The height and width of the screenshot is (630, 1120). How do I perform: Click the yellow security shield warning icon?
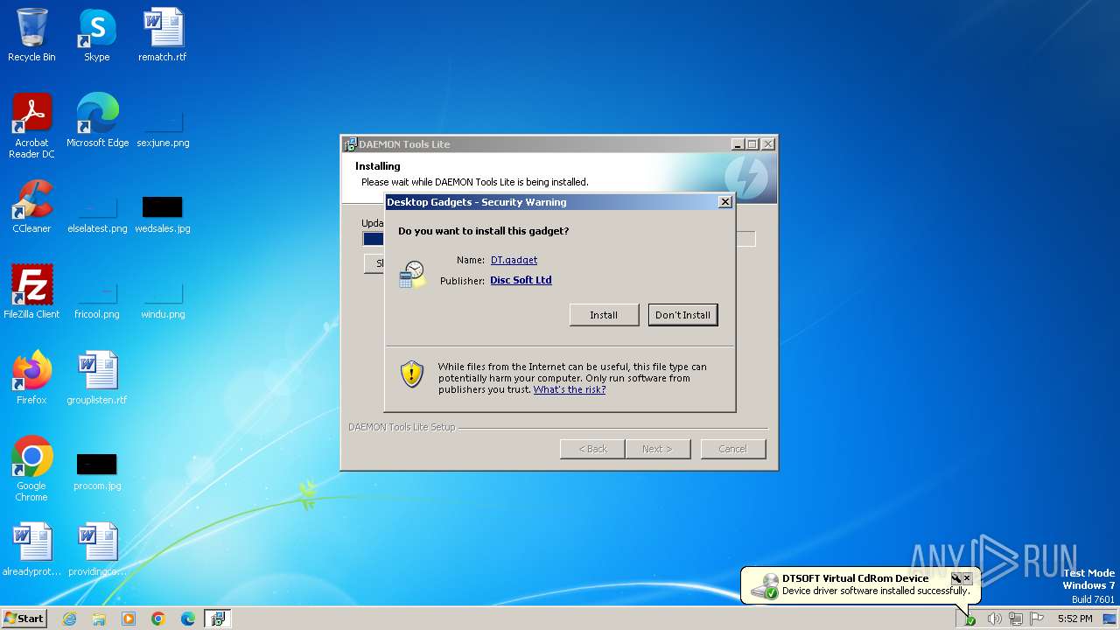point(412,374)
